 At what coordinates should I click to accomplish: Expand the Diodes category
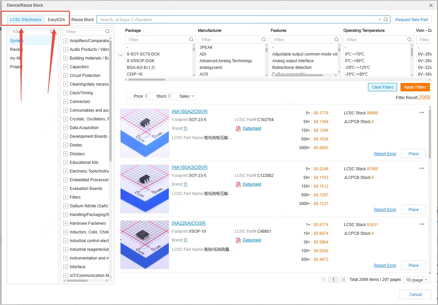point(66,145)
